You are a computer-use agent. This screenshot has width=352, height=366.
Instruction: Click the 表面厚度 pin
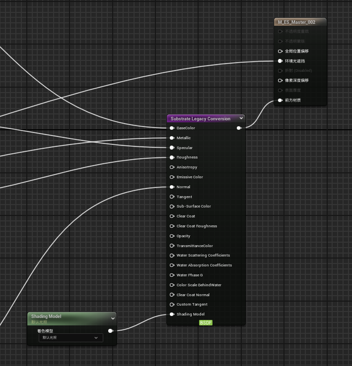click(x=280, y=90)
